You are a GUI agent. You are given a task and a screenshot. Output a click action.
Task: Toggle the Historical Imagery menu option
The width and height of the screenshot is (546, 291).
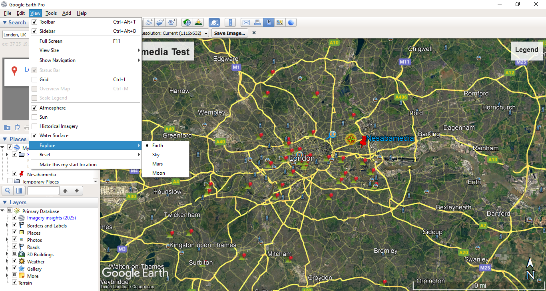pyautogui.click(x=58, y=126)
